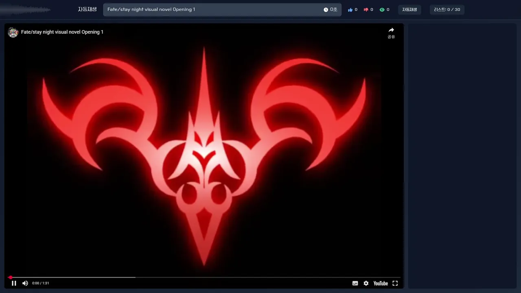Click the 자동재생 label at top left

click(87, 9)
